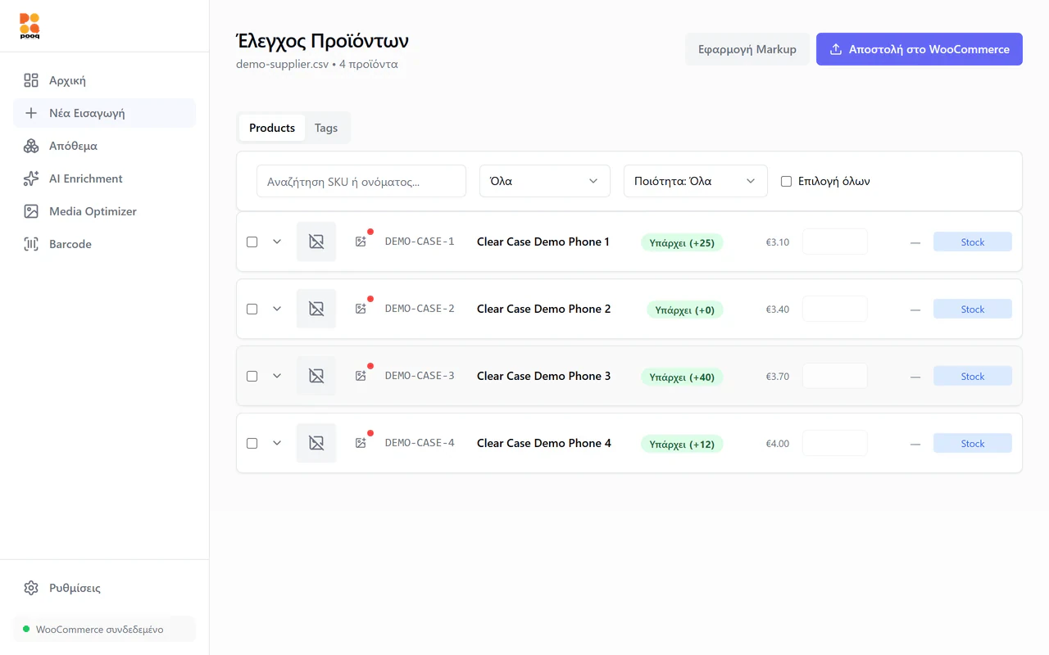The image size is (1049, 655).
Task: Click the Stock button for DEMO-CASE-4
Action: [973, 443]
